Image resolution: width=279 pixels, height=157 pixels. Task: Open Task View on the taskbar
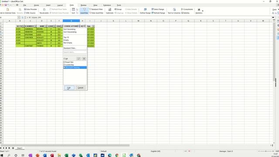click(x=23, y=155)
